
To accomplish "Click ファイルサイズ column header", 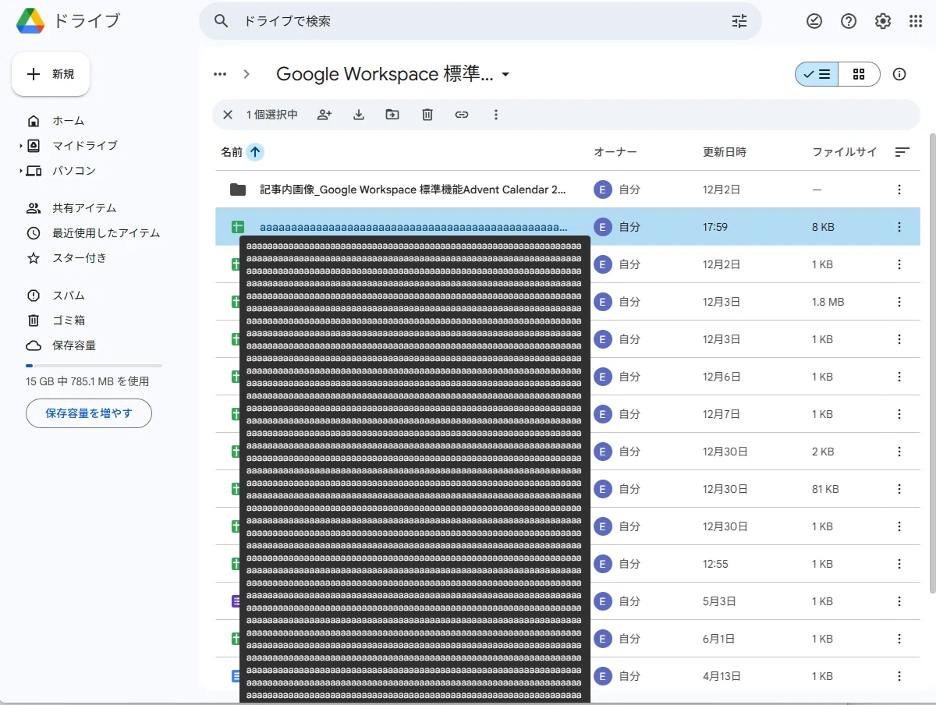I will coord(845,152).
